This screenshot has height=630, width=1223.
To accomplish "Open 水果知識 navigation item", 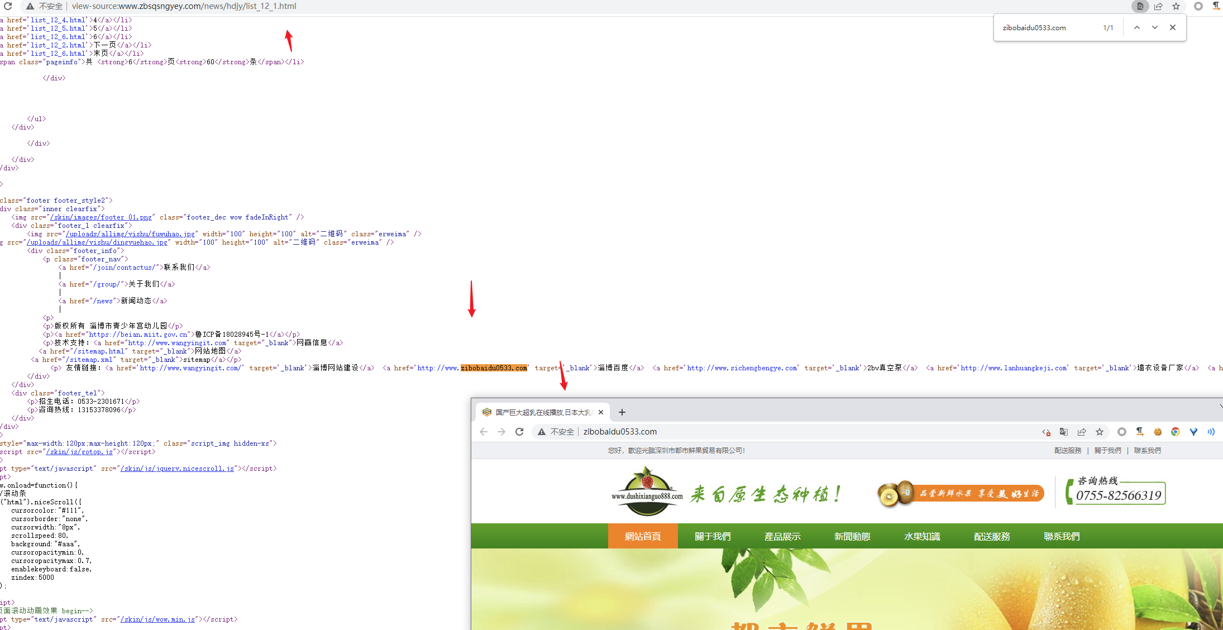I will point(922,536).
